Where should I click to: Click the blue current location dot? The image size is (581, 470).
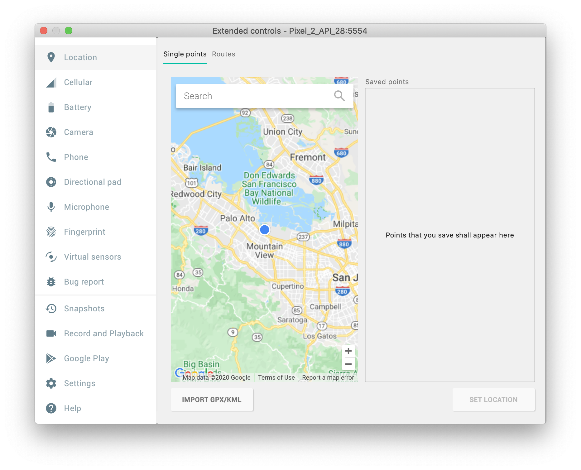coord(265,230)
